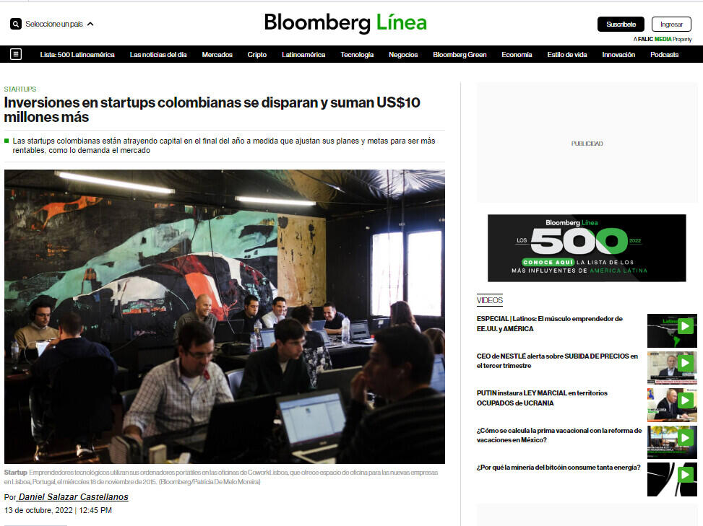
Task: Click the country selector chevron arrow
Action: tap(90, 25)
